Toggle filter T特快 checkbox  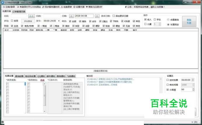click(111, 21)
